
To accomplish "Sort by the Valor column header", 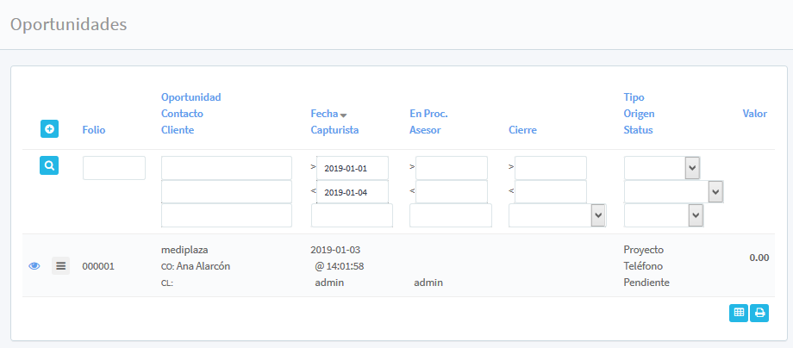I will click(754, 114).
